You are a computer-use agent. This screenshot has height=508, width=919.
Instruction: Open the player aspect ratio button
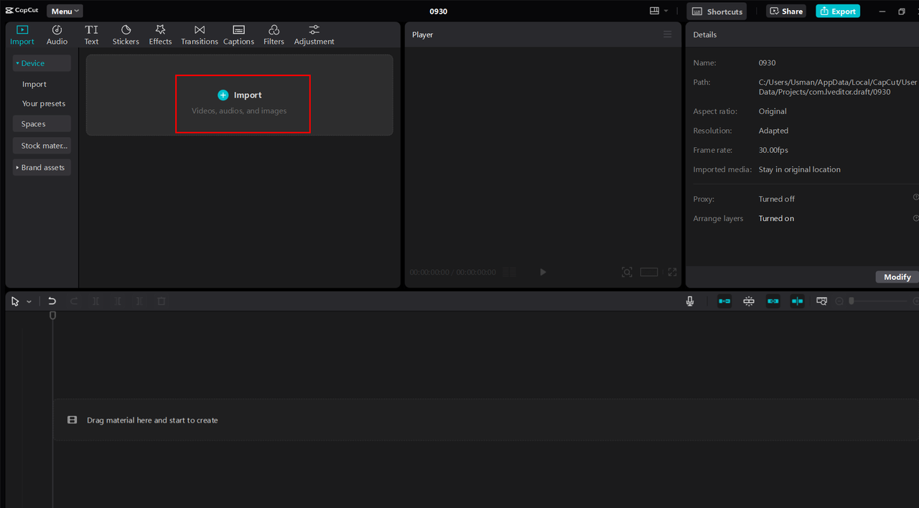point(649,272)
